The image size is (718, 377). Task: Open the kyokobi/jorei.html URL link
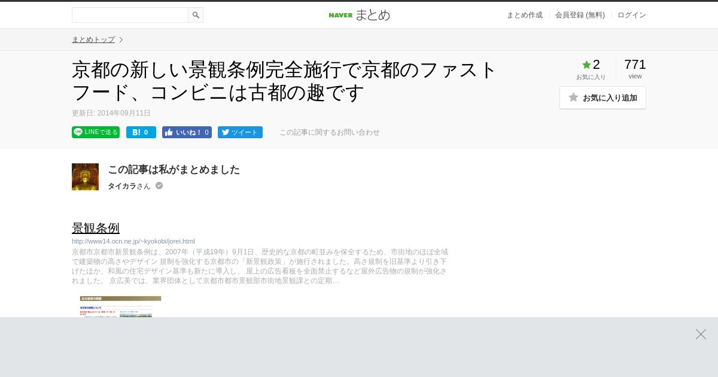(133, 241)
